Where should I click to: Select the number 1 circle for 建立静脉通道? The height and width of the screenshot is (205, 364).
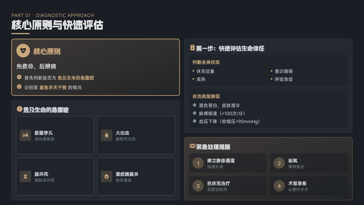click(x=198, y=163)
